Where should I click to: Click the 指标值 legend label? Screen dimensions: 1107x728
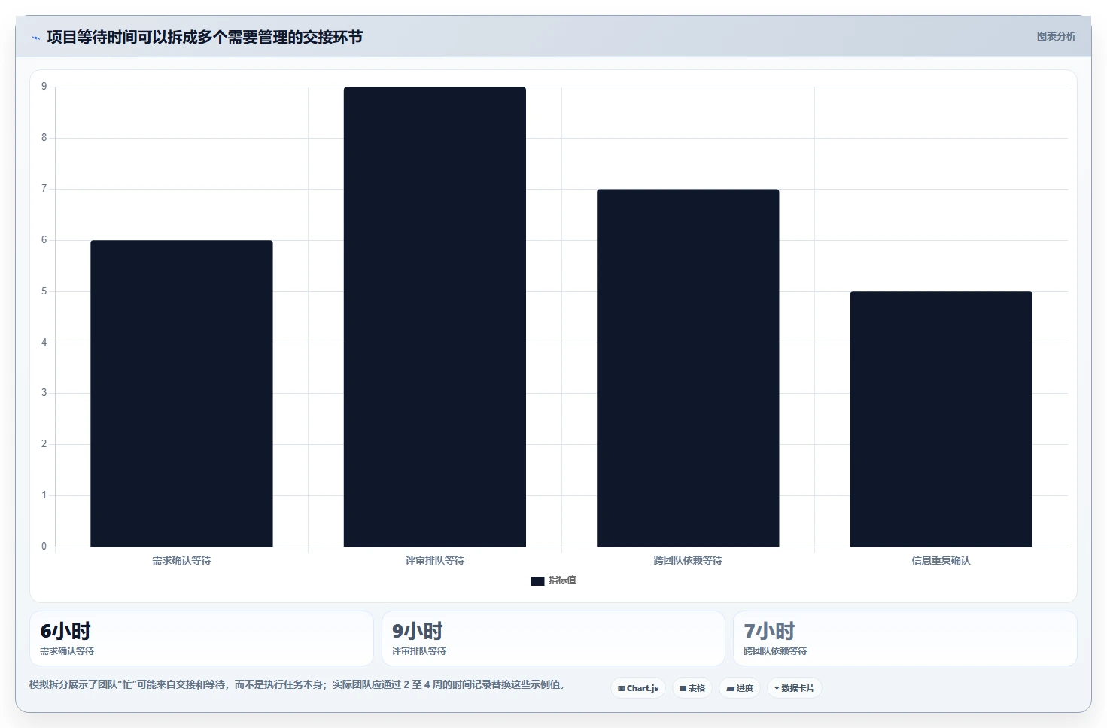562,580
